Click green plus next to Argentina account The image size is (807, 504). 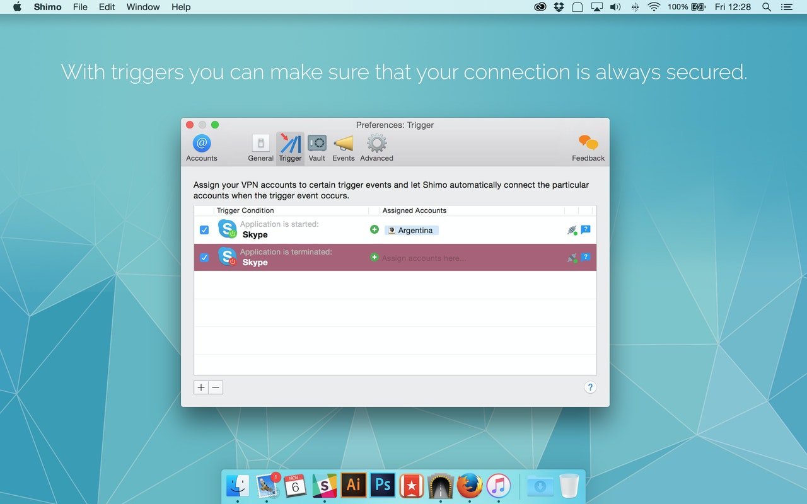click(374, 230)
